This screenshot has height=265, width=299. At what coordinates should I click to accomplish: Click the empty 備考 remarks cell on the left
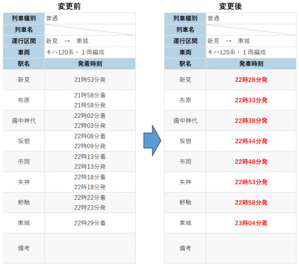[90, 248]
